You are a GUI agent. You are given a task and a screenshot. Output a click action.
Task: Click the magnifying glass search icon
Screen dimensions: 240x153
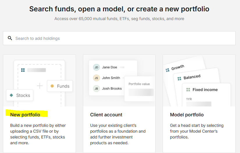[10, 38]
